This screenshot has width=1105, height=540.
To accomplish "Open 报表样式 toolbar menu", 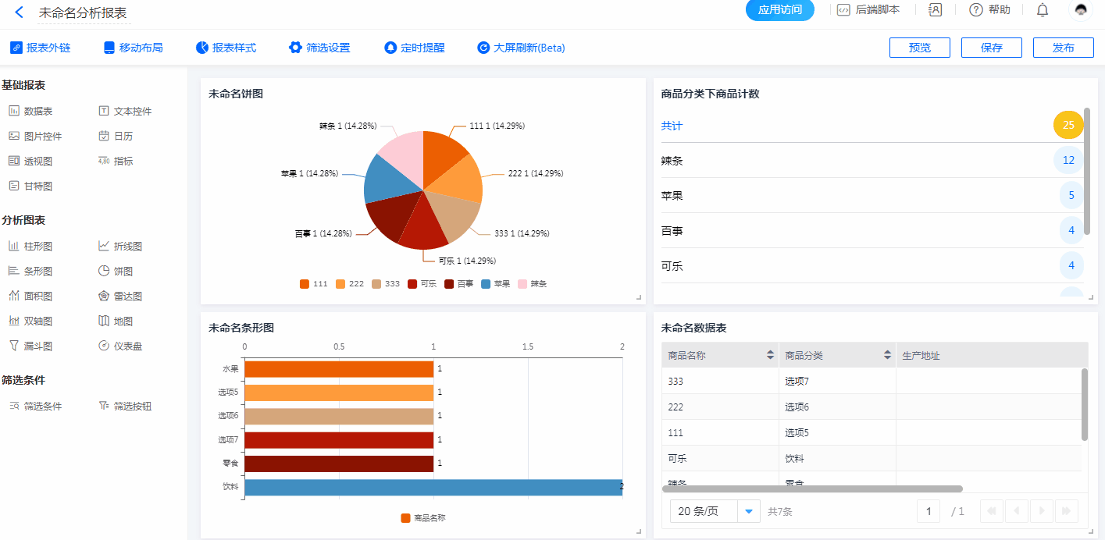I will coord(226,48).
